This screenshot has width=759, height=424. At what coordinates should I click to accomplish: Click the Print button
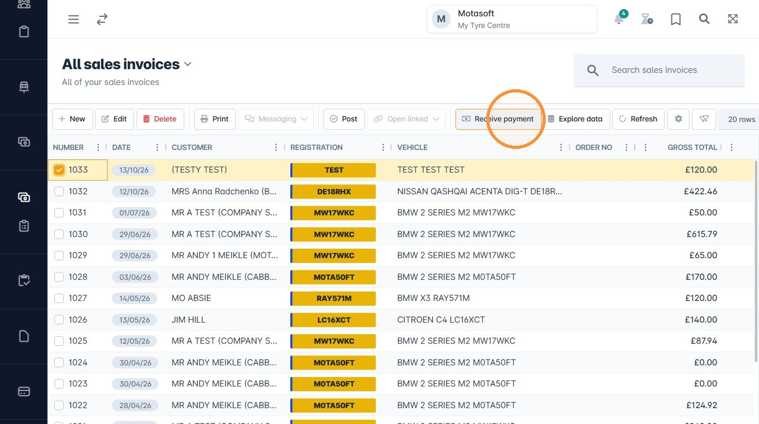[x=215, y=119]
